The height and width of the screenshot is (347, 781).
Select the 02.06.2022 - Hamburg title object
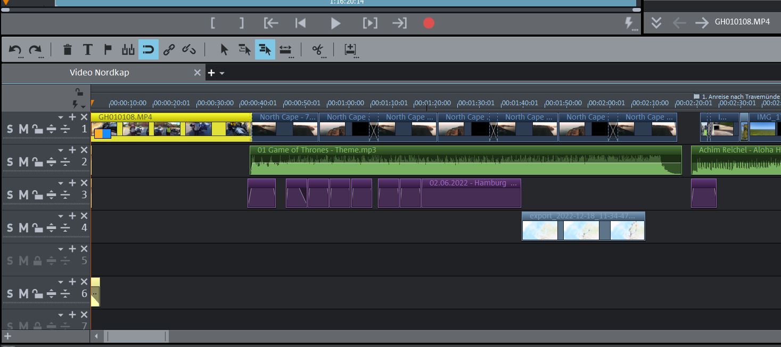tap(471, 193)
